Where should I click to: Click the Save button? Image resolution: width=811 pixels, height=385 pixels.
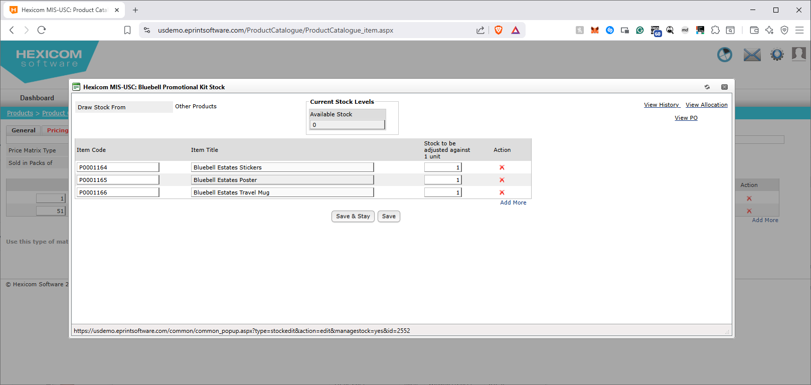(389, 217)
